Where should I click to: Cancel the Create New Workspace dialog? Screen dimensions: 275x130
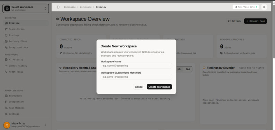[x=139, y=87]
